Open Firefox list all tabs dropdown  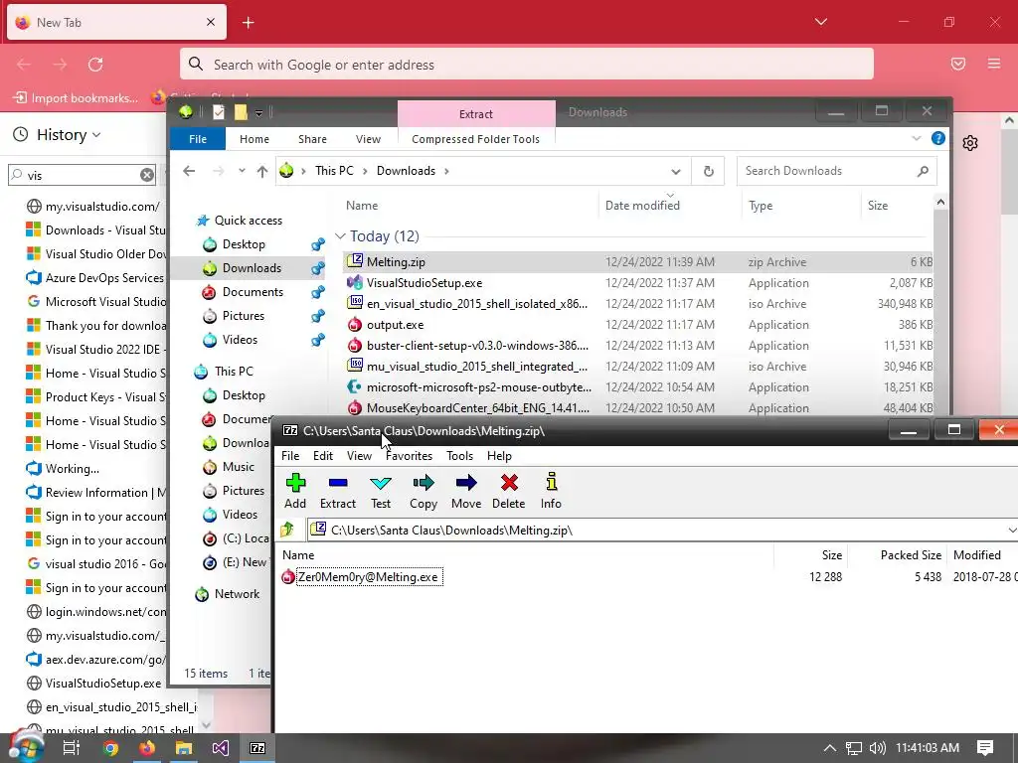pyautogui.click(x=821, y=22)
